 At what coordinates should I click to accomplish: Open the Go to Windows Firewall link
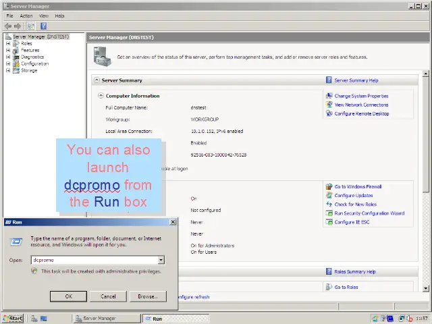358,186
